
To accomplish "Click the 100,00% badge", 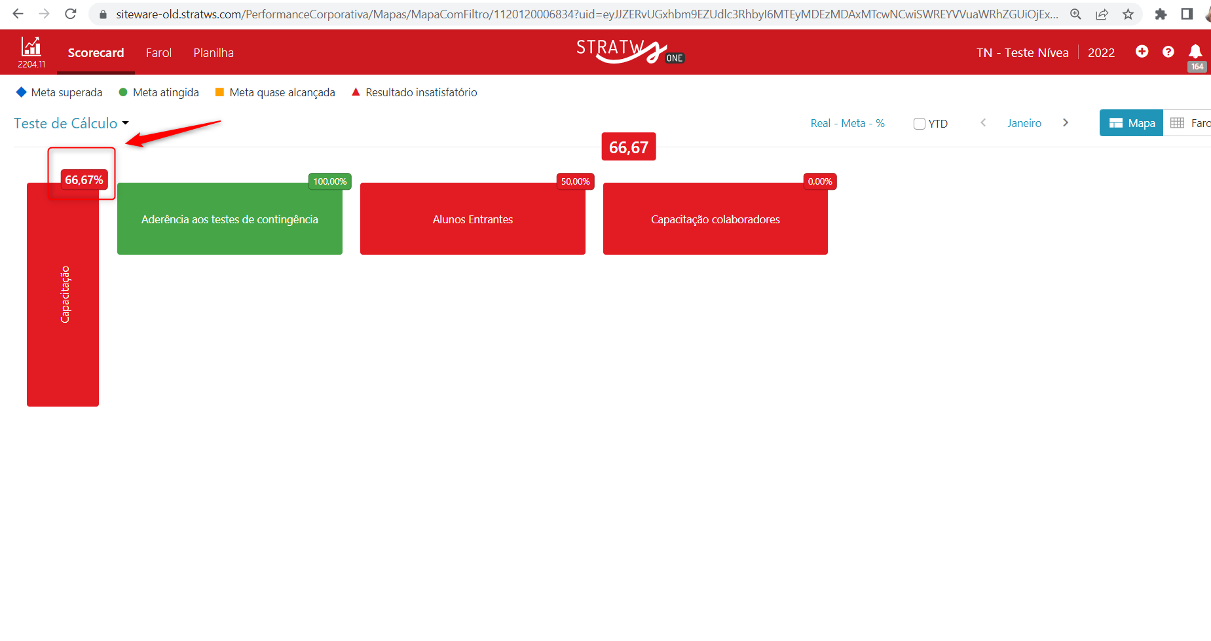I will click(329, 181).
